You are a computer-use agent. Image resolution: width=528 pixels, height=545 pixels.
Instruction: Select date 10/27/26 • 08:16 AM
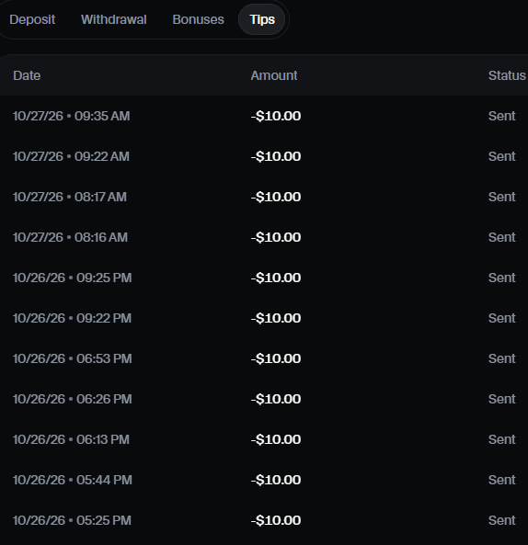click(70, 237)
